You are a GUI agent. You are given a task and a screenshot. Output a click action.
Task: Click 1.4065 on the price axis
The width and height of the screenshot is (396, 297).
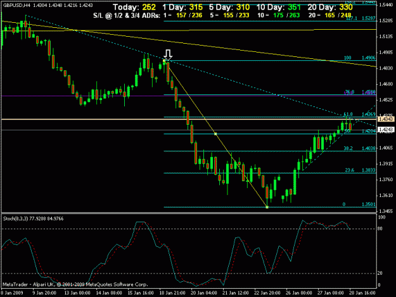(386, 148)
